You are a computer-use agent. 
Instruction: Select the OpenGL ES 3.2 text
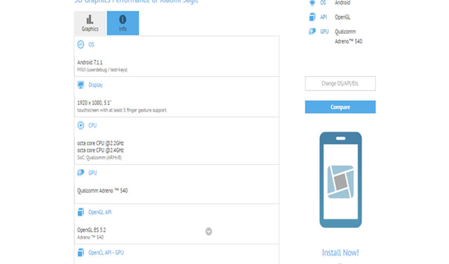point(91,230)
